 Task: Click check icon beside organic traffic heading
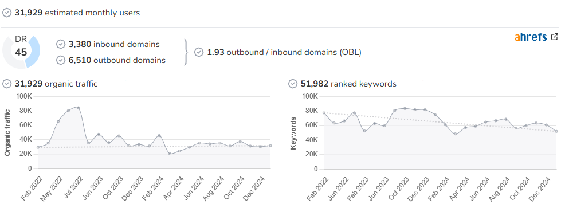pyautogui.click(x=6, y=84)
